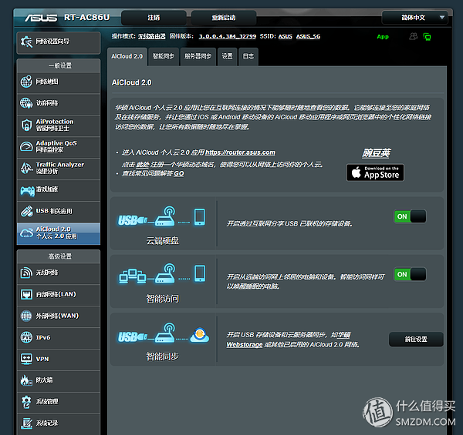Open Administration gear icon
Image resolution: width=463 pixels, height=435 pixels.
point(26,402)
